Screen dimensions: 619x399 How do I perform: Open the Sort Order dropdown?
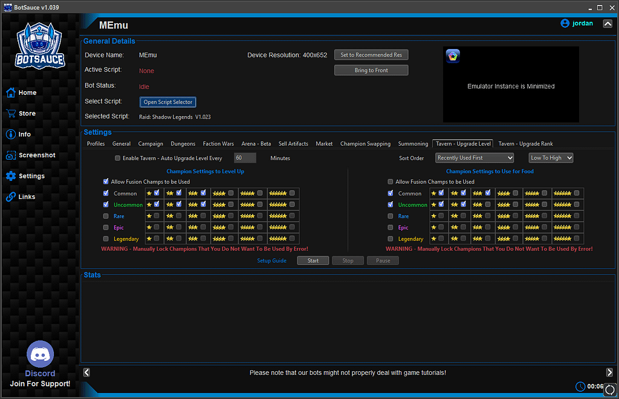point(474,157)
